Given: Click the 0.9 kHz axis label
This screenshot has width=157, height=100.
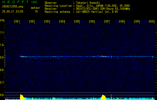Looking at the screenshot, I should pos(2,57).
